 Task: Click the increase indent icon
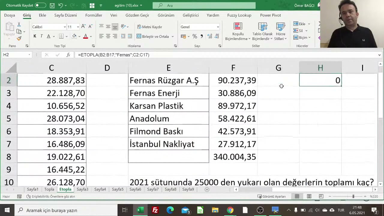click(130, 36)
